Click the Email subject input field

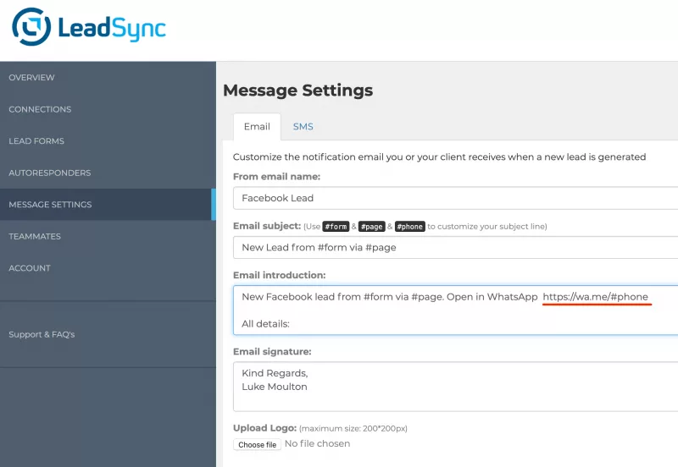[455, 247]
